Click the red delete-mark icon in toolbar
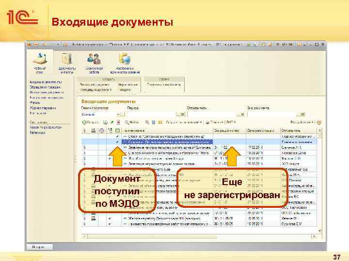Screen dimensions: 349x261 (118, 122)
